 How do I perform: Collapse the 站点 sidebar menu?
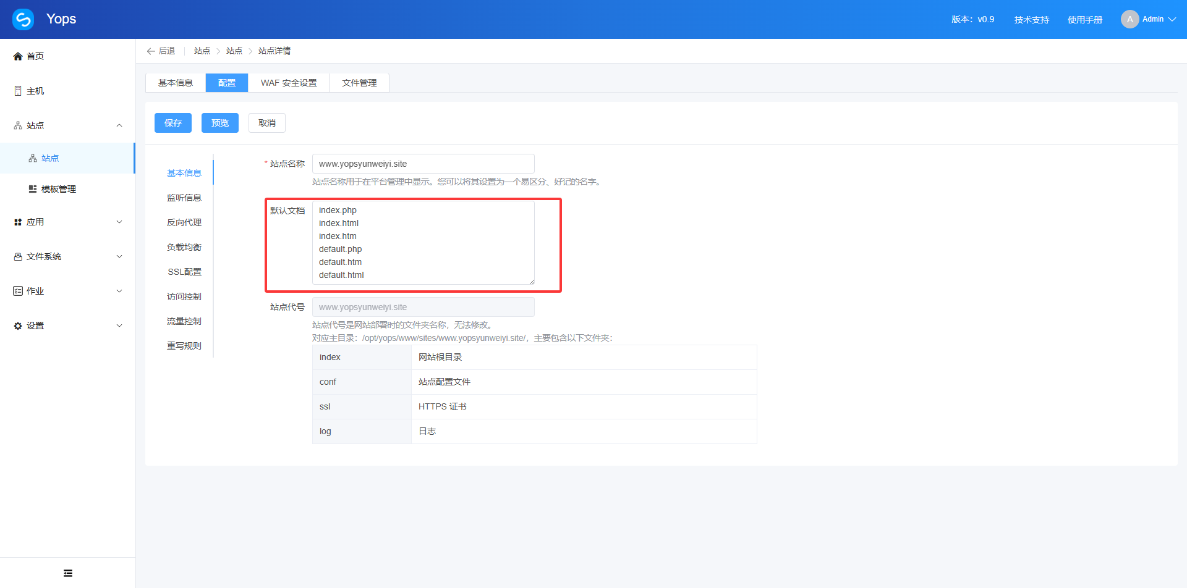coord(119,125)
